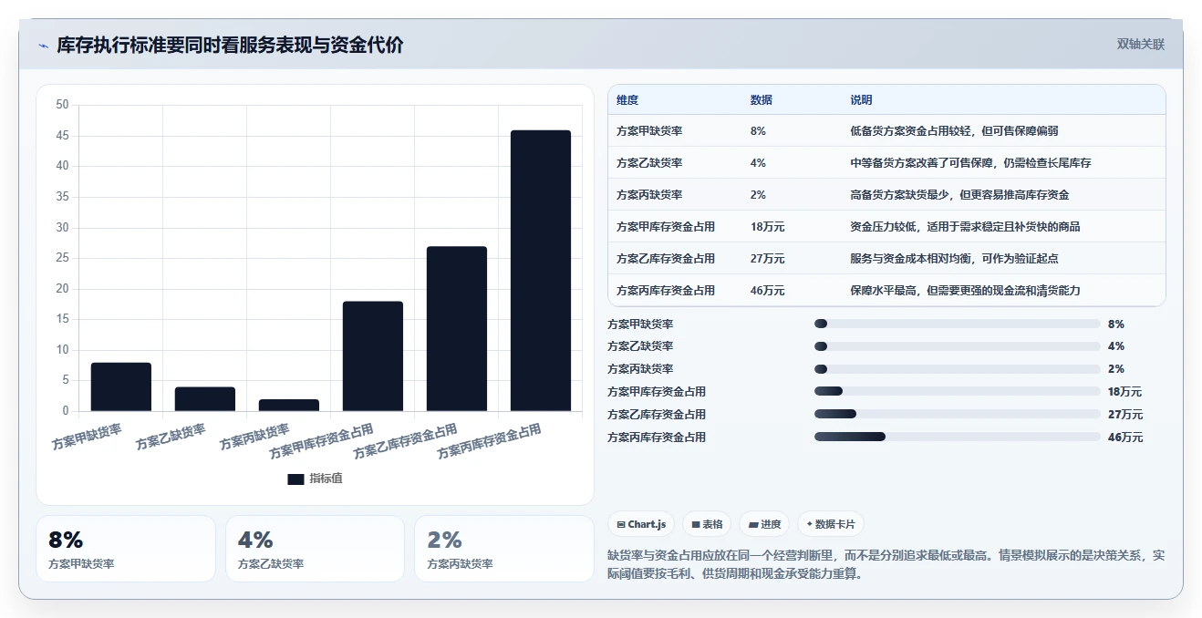This screenshot has width=1202, height=618.
Task: Open the 4% 方案乙缺货率 data card
Action: coord(315,549)
